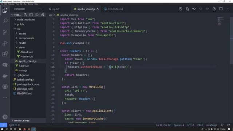Open the Manage gear menu
Image resolution: width=233 pixels, height=131 pixels.
5,117
